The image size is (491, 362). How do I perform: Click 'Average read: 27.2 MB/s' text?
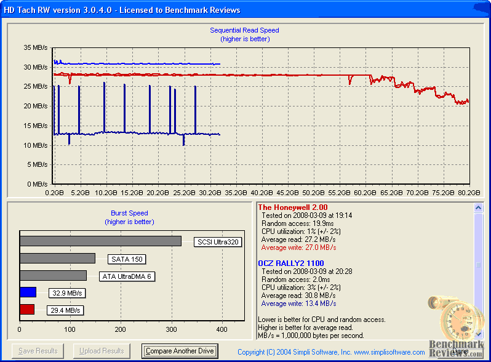pos(298,239)
